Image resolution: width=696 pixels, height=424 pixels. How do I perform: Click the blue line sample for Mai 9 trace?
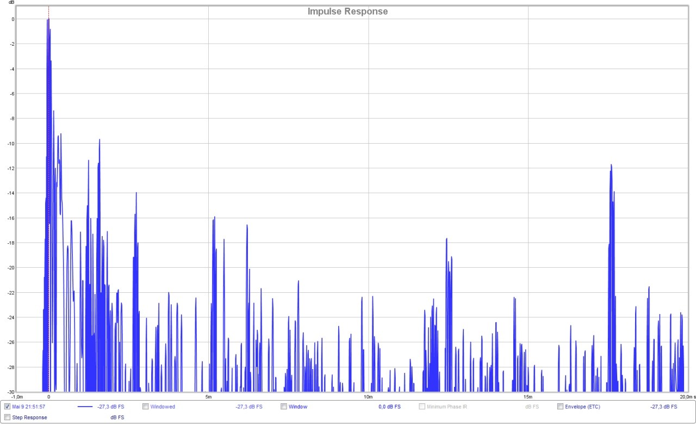[x=85, y=407]
